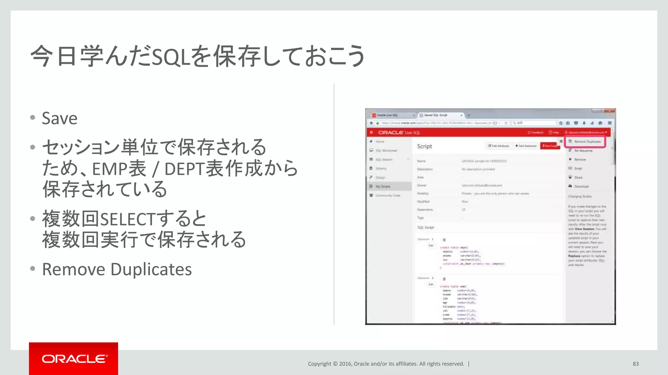The height and width of the screenshot is (375, 668).
Task: Click the browser reload button
Action: click(x=506, y=123)
